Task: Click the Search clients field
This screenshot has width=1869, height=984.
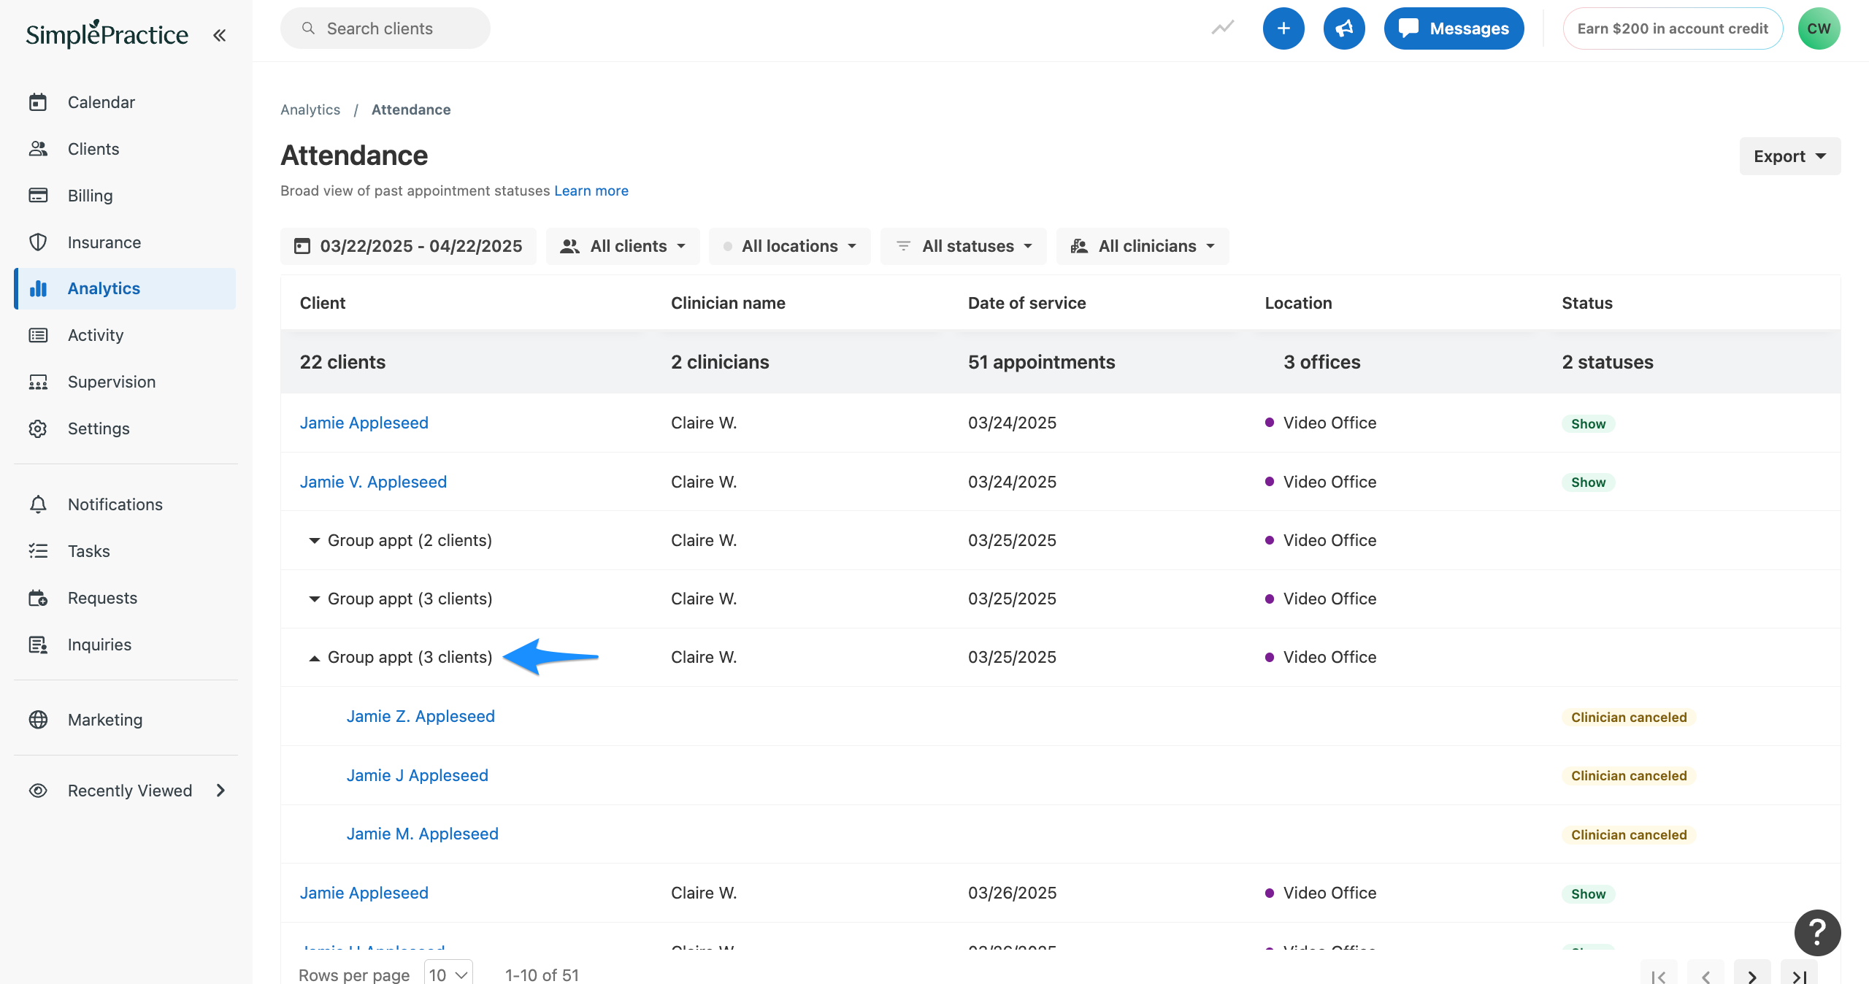Action: 385,28
